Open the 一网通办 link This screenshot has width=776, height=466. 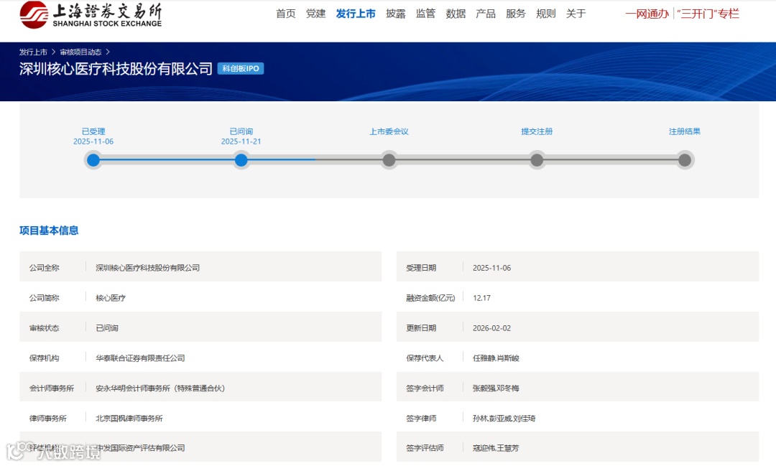(647, 14)
